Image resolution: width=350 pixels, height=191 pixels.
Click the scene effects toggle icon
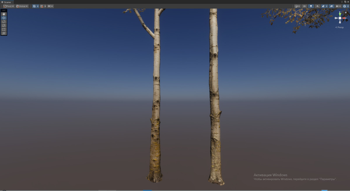[323, 6]
